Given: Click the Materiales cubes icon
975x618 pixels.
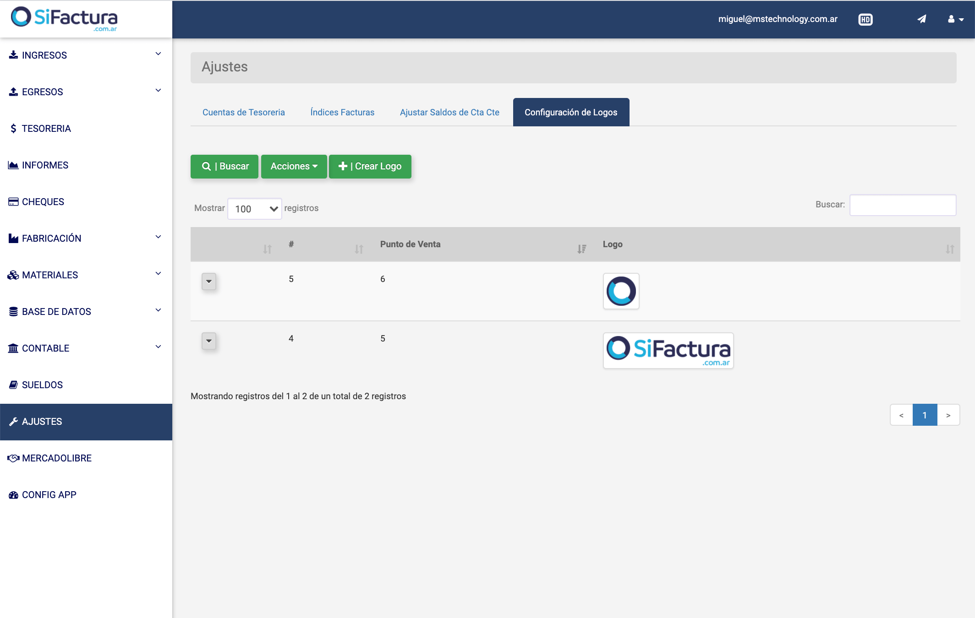Looking at the screenshot, I should [13, 275].
